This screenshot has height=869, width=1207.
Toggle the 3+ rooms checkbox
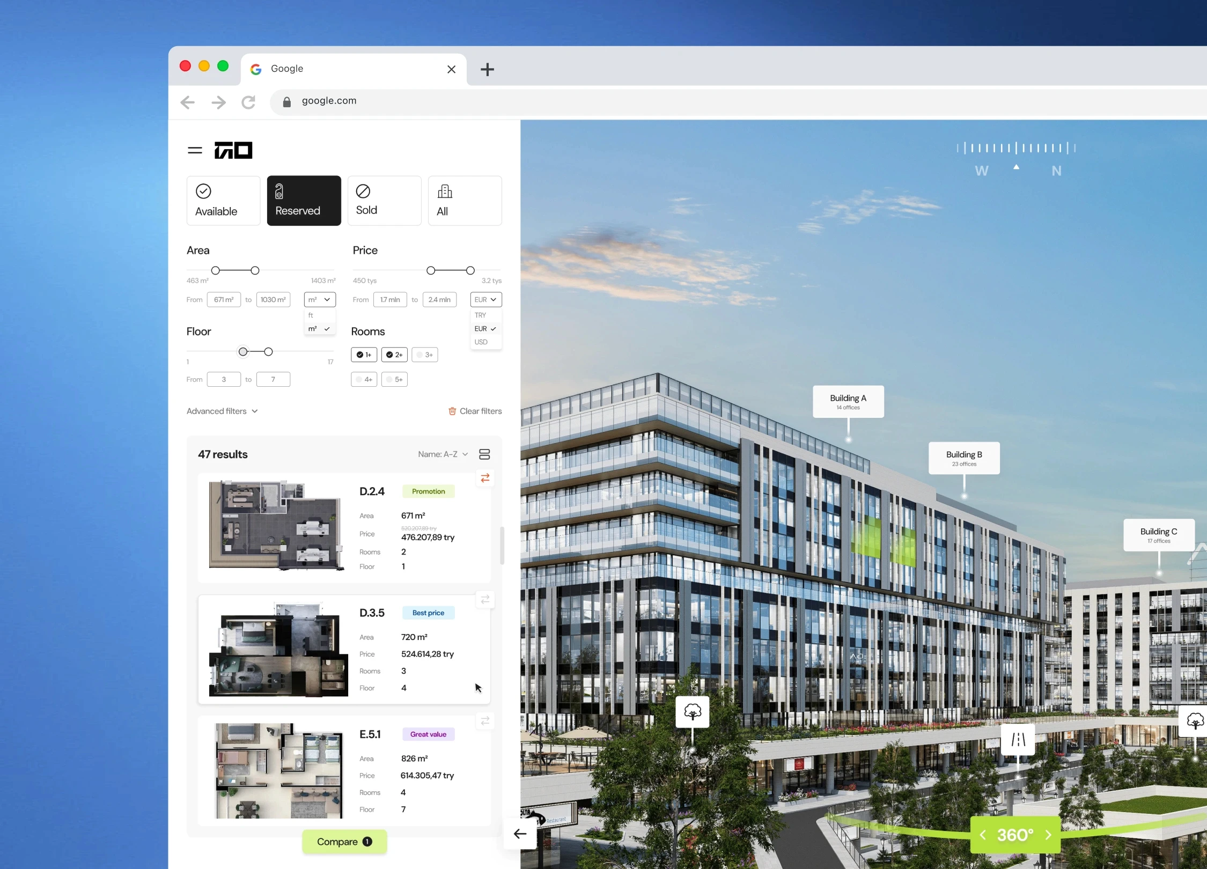click(425, 355)
